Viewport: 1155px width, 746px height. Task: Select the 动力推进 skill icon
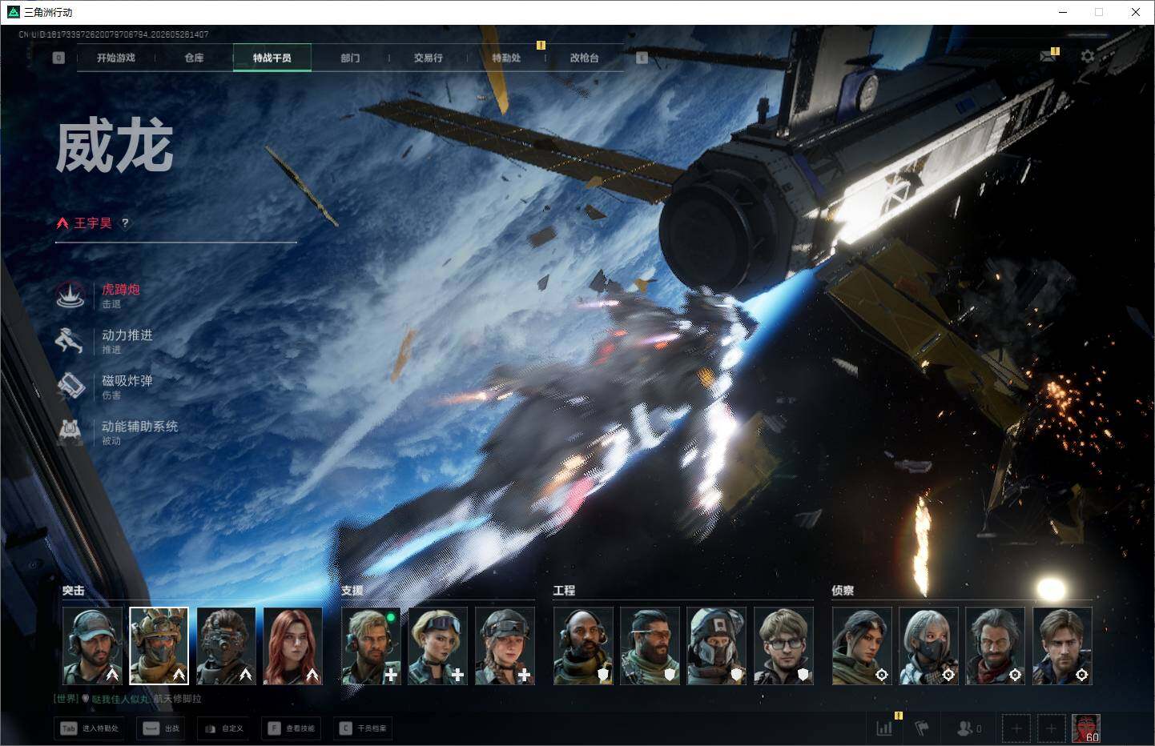pos(70,341)
